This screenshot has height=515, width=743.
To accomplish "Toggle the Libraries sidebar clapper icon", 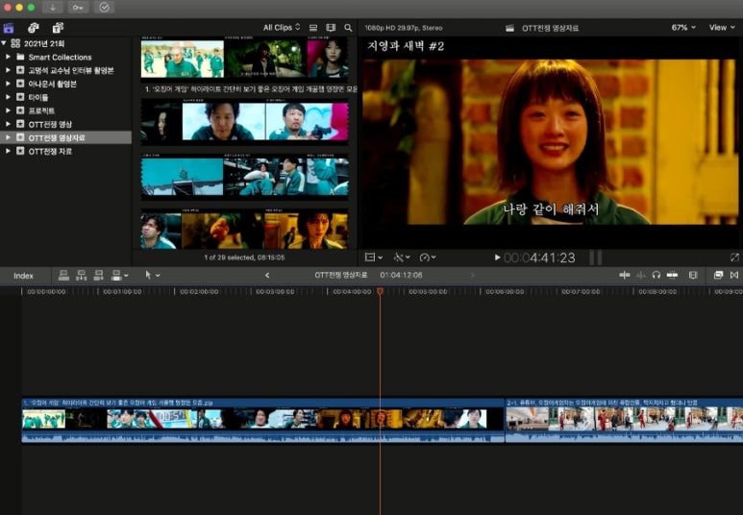I will (x=9, y=28).
